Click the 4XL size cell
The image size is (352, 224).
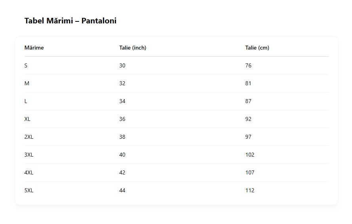tap(29, 172)
